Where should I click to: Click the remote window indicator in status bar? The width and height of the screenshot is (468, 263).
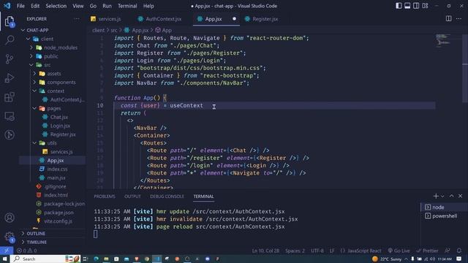tap(7, 251)
